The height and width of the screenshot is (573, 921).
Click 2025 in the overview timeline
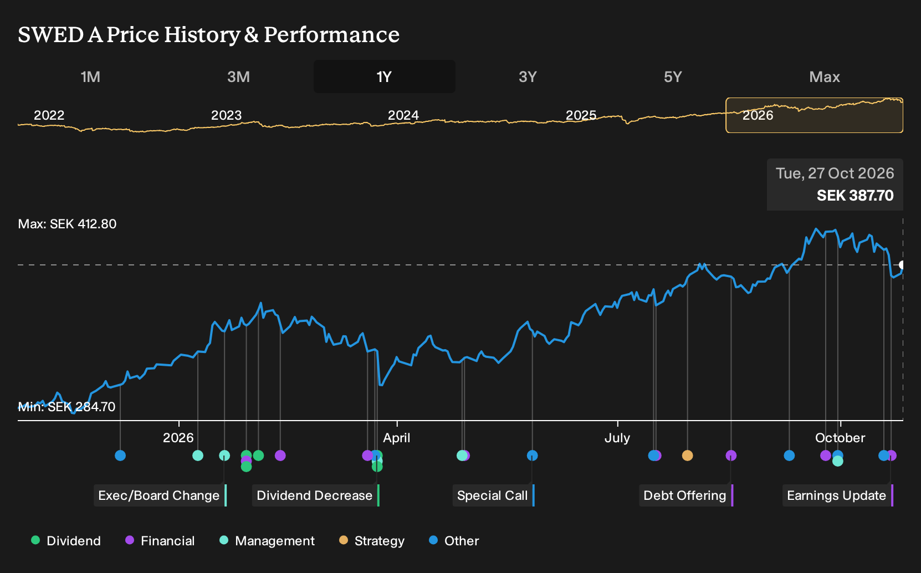pos(581,115)
